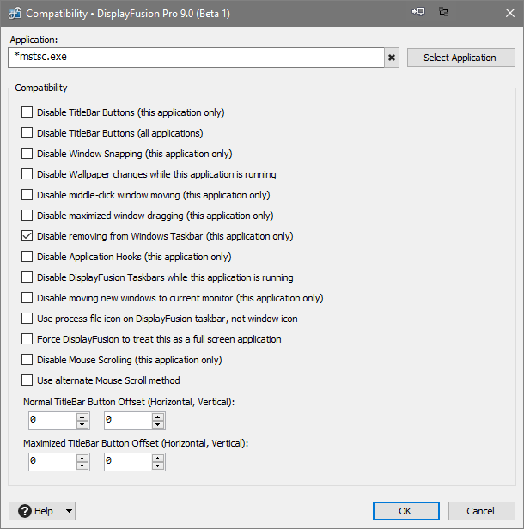Enable Use alternate Mouse Scroll method
This screenshot has height=529, width=524.
coord(27,380)
